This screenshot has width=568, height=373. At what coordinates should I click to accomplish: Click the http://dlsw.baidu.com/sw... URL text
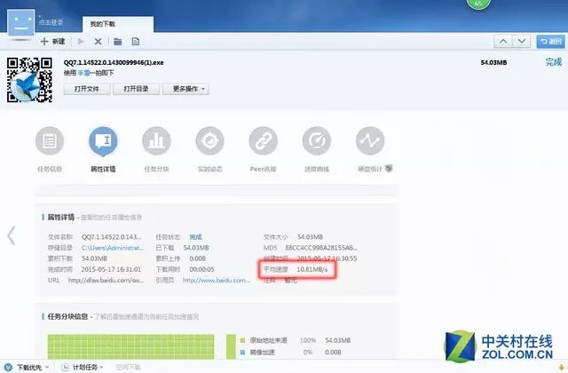click(106, 281)
